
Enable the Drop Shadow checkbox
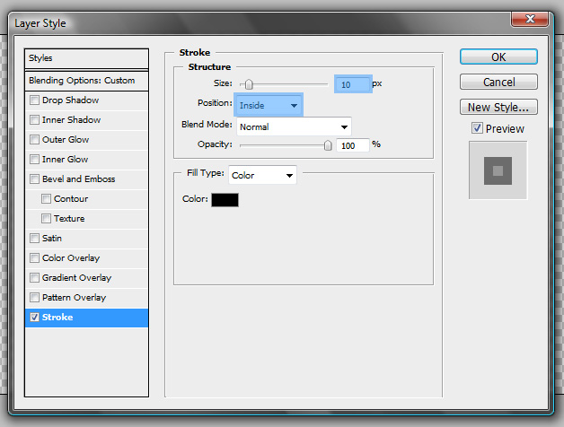coord(34,100)
